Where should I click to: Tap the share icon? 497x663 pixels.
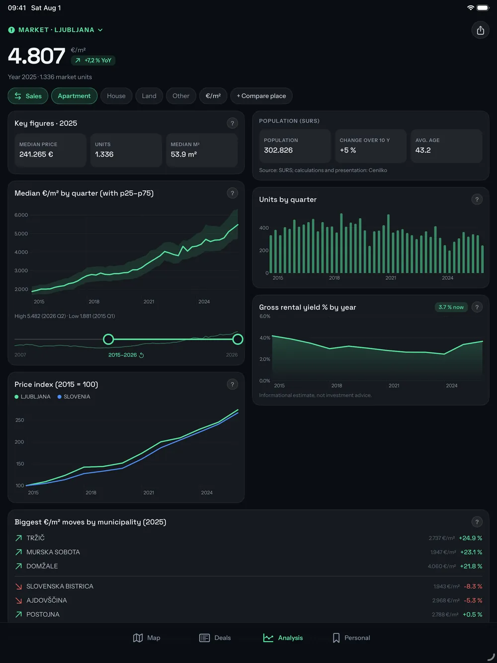(480, 30)
